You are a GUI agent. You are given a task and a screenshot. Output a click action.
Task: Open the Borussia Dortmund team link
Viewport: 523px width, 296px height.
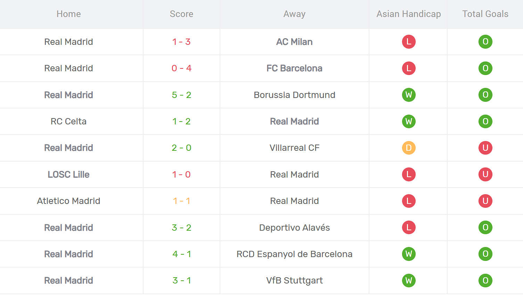294,95
